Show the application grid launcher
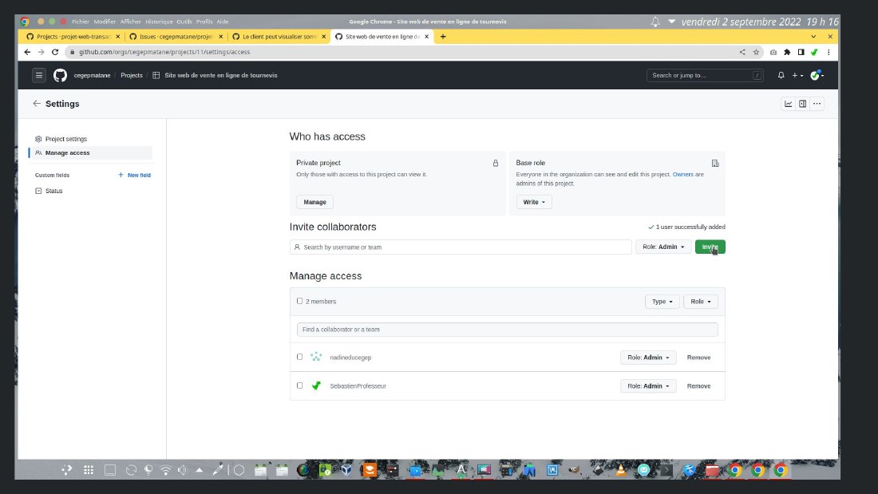The height and width of the screenshot is (494, 878). click(x=89, y=470)
